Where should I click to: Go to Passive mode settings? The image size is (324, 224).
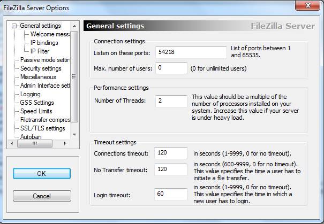pos(45,60)
